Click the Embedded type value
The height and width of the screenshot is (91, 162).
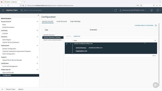pos(93,30)
